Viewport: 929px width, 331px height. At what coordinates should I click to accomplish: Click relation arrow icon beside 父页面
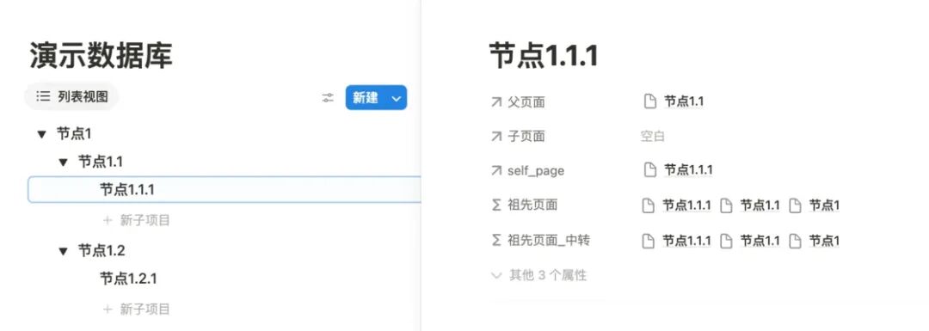(x=496, y=101)
